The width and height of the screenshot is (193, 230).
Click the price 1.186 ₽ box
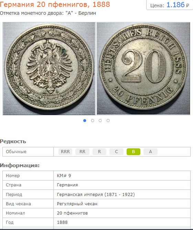(x=170, y=5)
